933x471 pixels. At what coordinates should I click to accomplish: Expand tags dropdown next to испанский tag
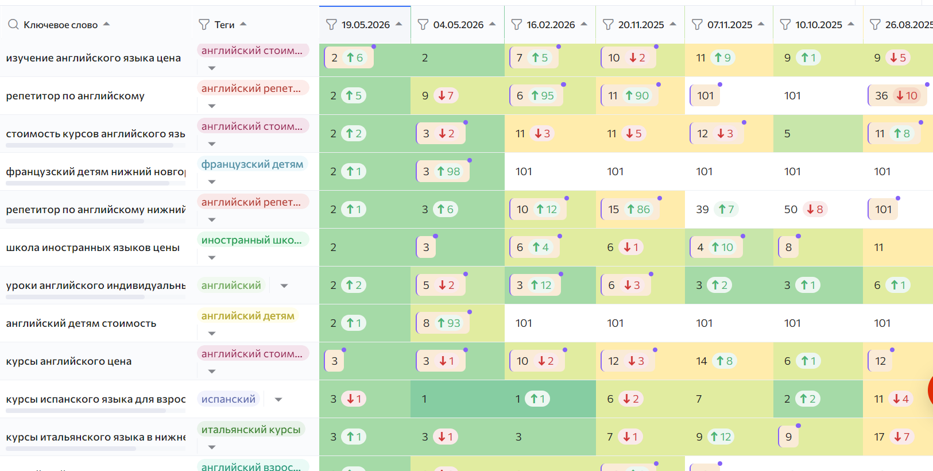coord(278,399)
